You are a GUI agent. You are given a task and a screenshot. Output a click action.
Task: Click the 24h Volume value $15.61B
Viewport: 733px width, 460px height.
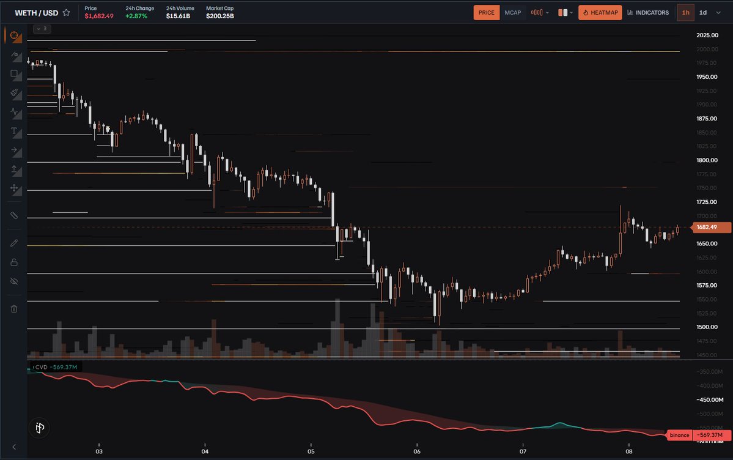178,16
